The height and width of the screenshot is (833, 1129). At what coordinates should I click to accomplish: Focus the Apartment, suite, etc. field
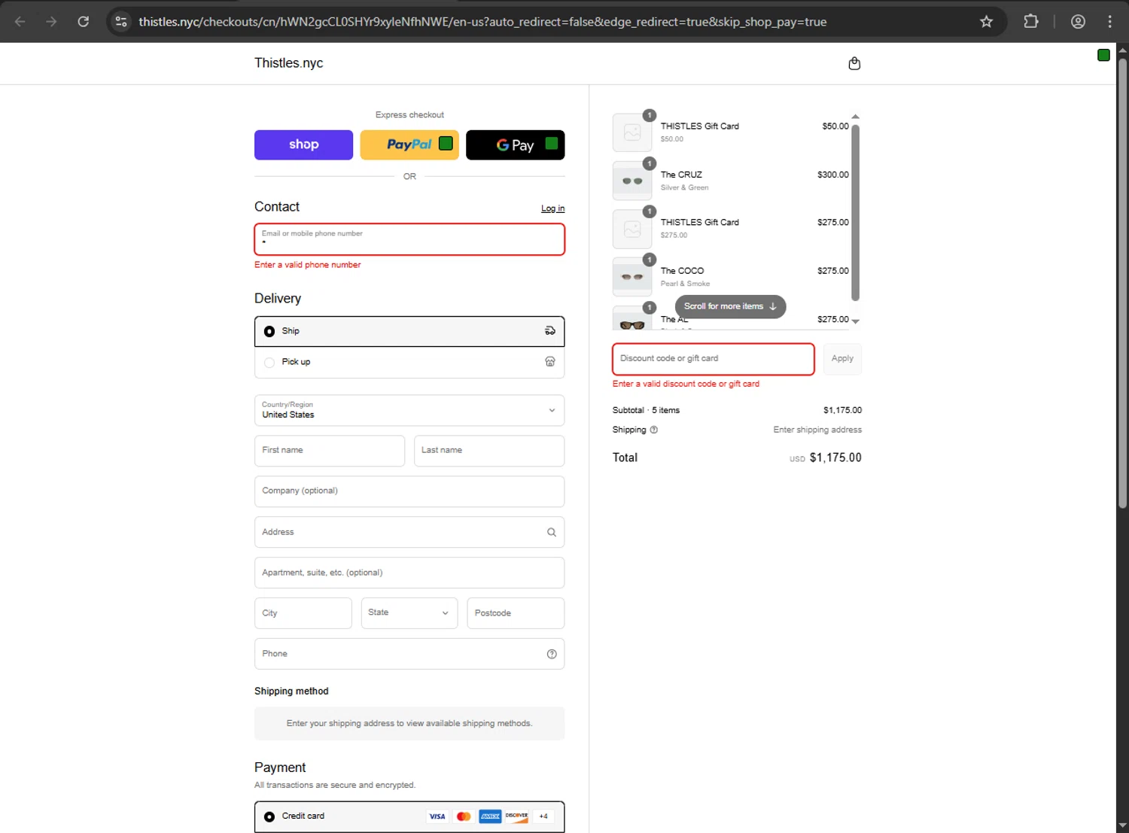pyautogui.click(x=409, y=573)
